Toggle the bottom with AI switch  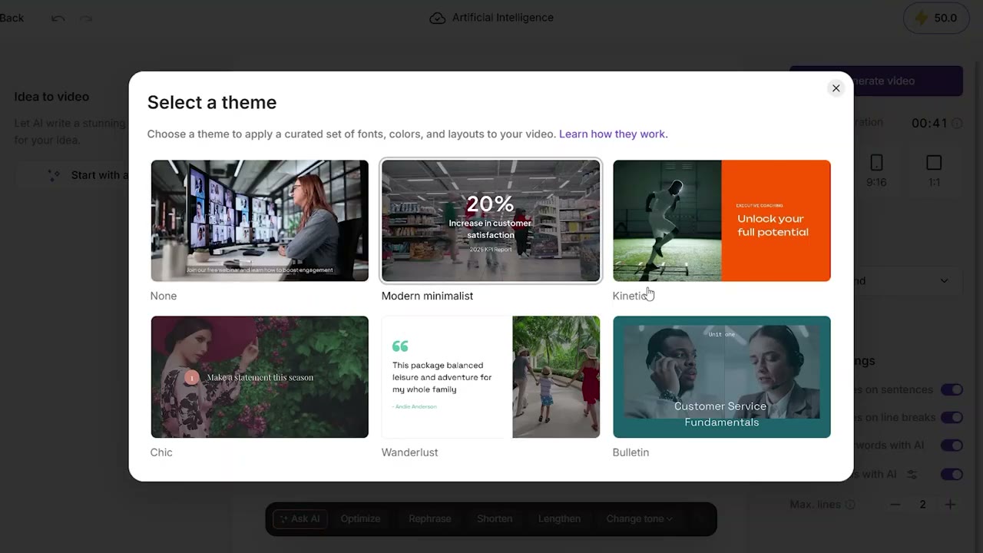[x=952, y=475]
